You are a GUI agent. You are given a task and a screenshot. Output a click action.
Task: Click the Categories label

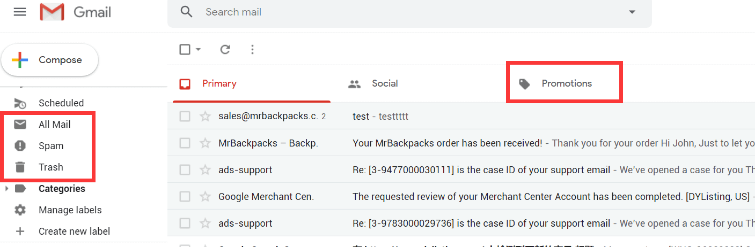(x=62, y=189)
